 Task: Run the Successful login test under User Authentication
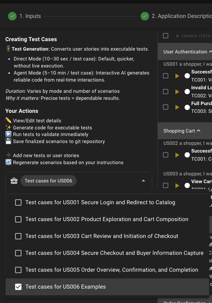[x=178, y=76]
